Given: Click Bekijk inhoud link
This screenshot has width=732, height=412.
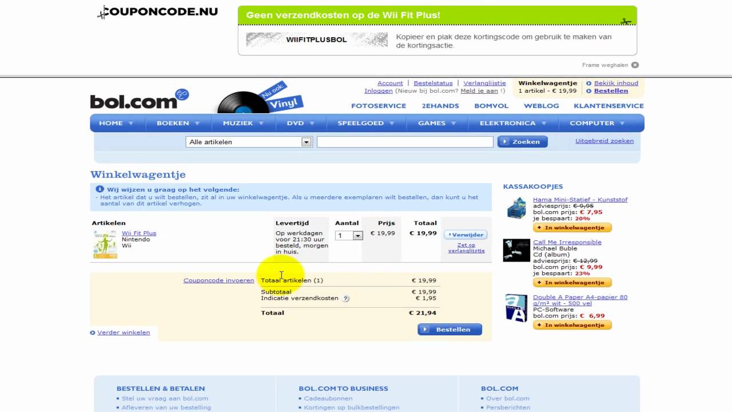Looking at the screenshot, I should point(616,84).
